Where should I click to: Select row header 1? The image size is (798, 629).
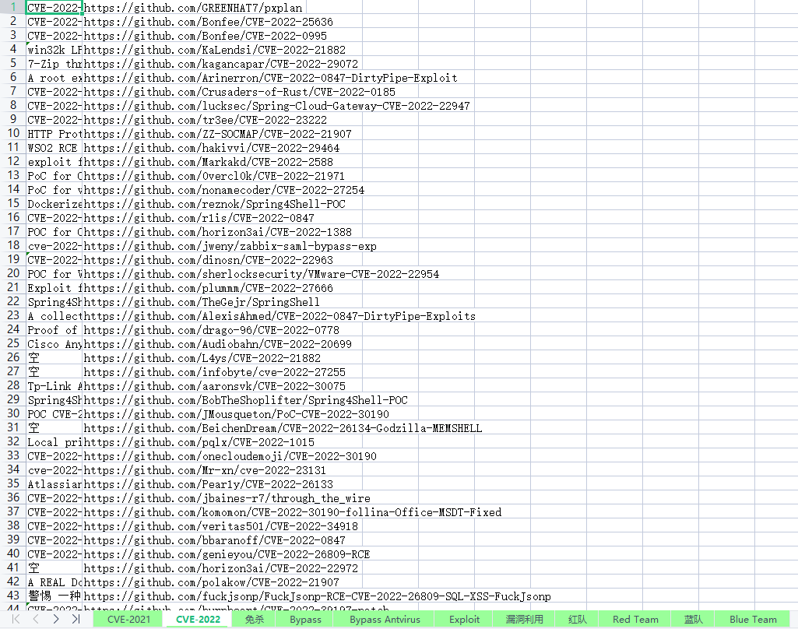[x=12, y=7]
